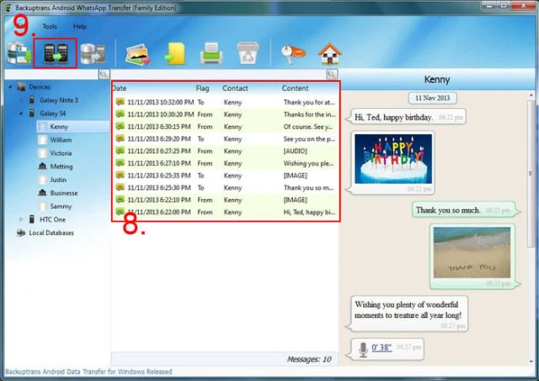
Task: Click the key registration icon
Action: (x=293, y=54)
